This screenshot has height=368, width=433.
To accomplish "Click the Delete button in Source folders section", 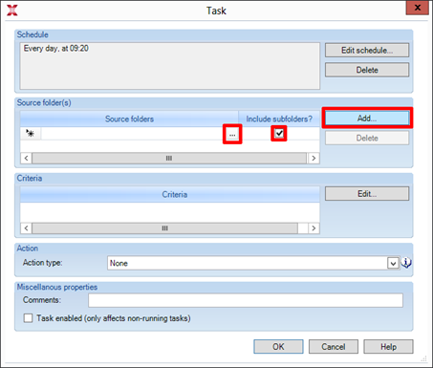I will (x=367, y=138).
